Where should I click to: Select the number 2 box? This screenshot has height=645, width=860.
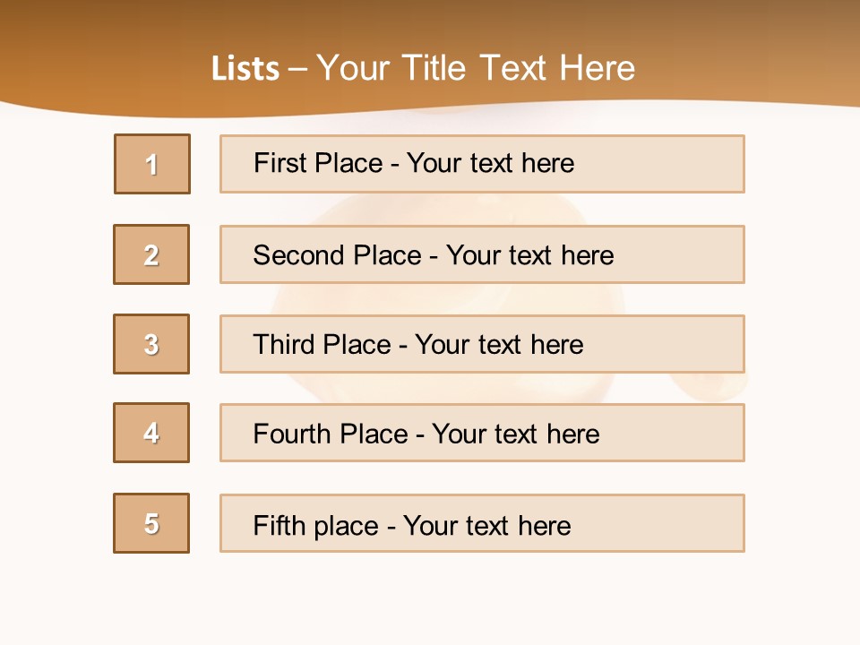click(x=151, y=254)
